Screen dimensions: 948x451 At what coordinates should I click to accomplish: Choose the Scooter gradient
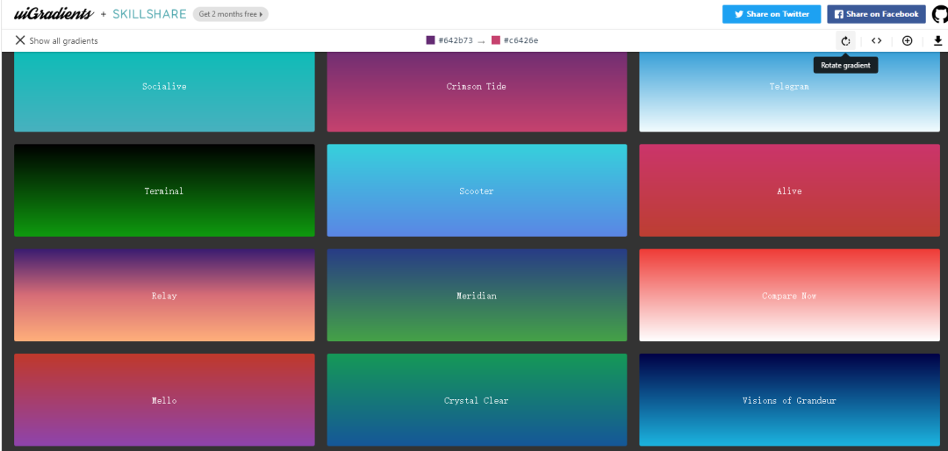click(477, 190)
